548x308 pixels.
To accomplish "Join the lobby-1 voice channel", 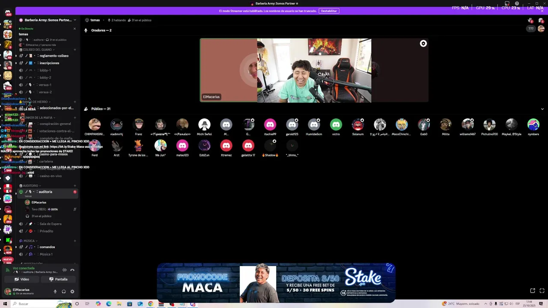I will [x=47, y=70].
